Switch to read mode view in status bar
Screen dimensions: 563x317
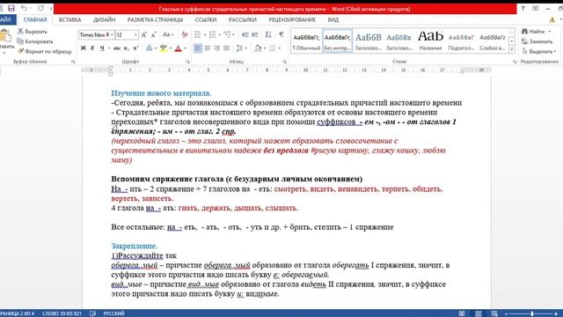click(x=462, y=313)
